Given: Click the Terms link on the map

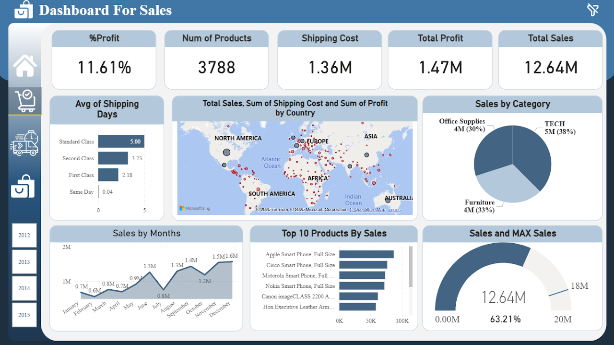Looking at the screenshot, I should click(394, 210).
